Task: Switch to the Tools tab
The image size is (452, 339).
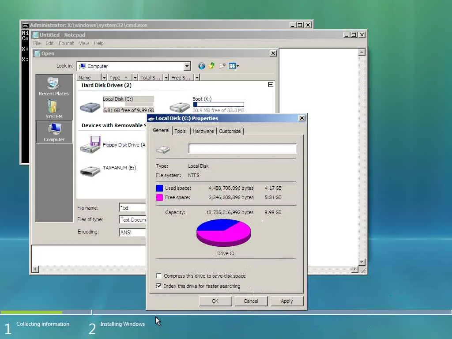Action: (x=180, y=131)
